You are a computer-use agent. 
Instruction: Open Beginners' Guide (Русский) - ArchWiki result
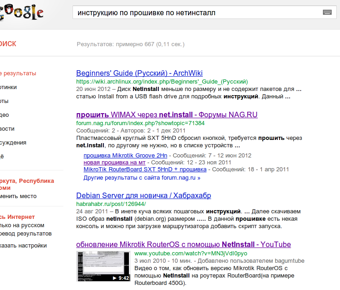pos(139,73)
